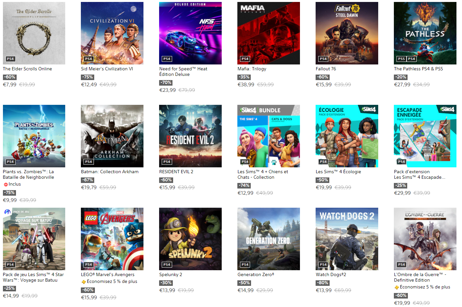
Task: Click Need for Speed Heat cover art
Action: click(190, 33)
